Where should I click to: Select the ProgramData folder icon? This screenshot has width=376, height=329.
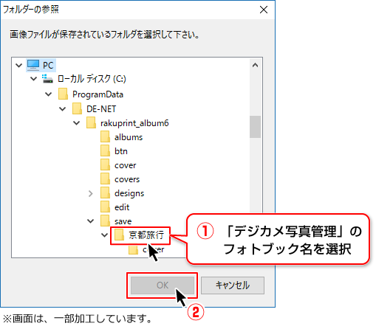[63, 94]
